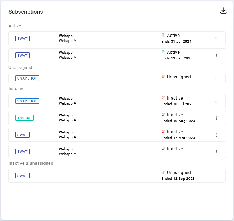Open kebab menu for subscription ended 30 Jul 2023

tap(216, 101)
